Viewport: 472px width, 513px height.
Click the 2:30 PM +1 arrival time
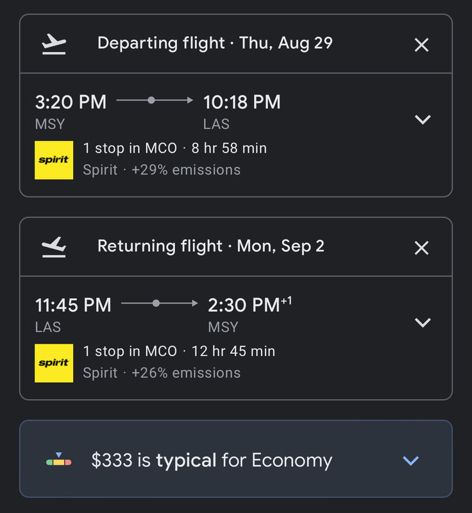(249, 305)
